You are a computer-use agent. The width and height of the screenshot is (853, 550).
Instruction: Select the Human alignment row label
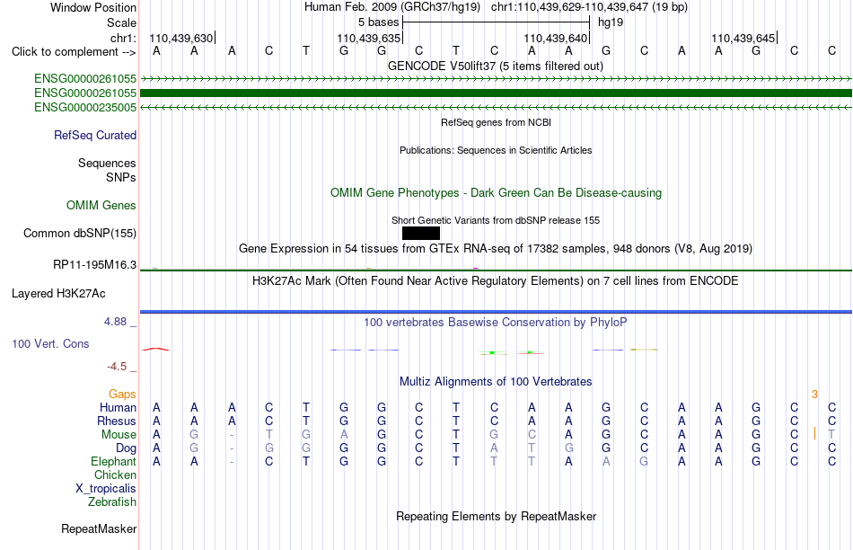coord(118,407)
